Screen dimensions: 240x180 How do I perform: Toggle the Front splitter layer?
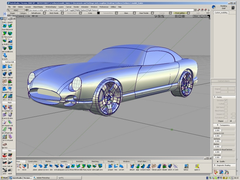coord(179,13)
